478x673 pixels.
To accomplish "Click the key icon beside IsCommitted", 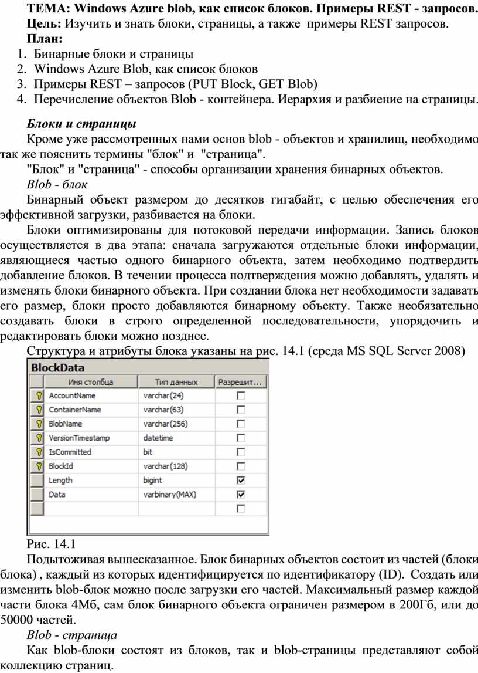I will point(39,452).
